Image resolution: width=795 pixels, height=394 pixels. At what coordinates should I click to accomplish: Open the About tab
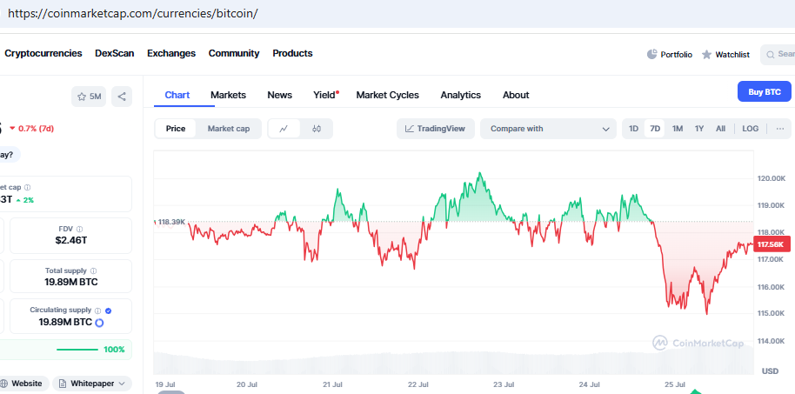516,95
